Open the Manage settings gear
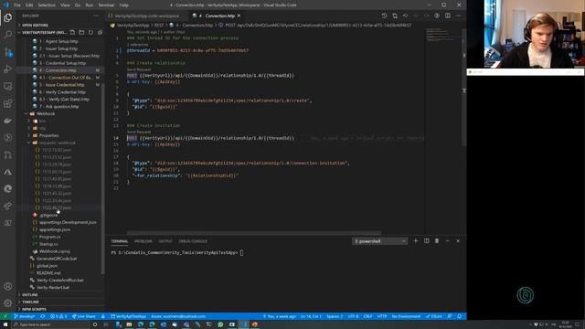The height and width of the screenshot is (329, 585). [x=8, y=303]
